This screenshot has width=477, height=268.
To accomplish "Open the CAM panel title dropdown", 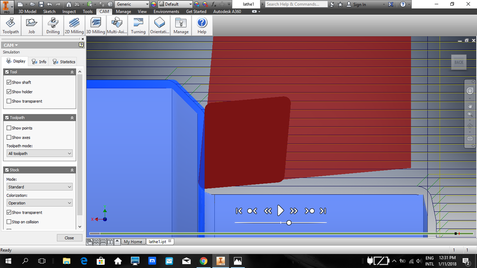I will tap(11, 45).
